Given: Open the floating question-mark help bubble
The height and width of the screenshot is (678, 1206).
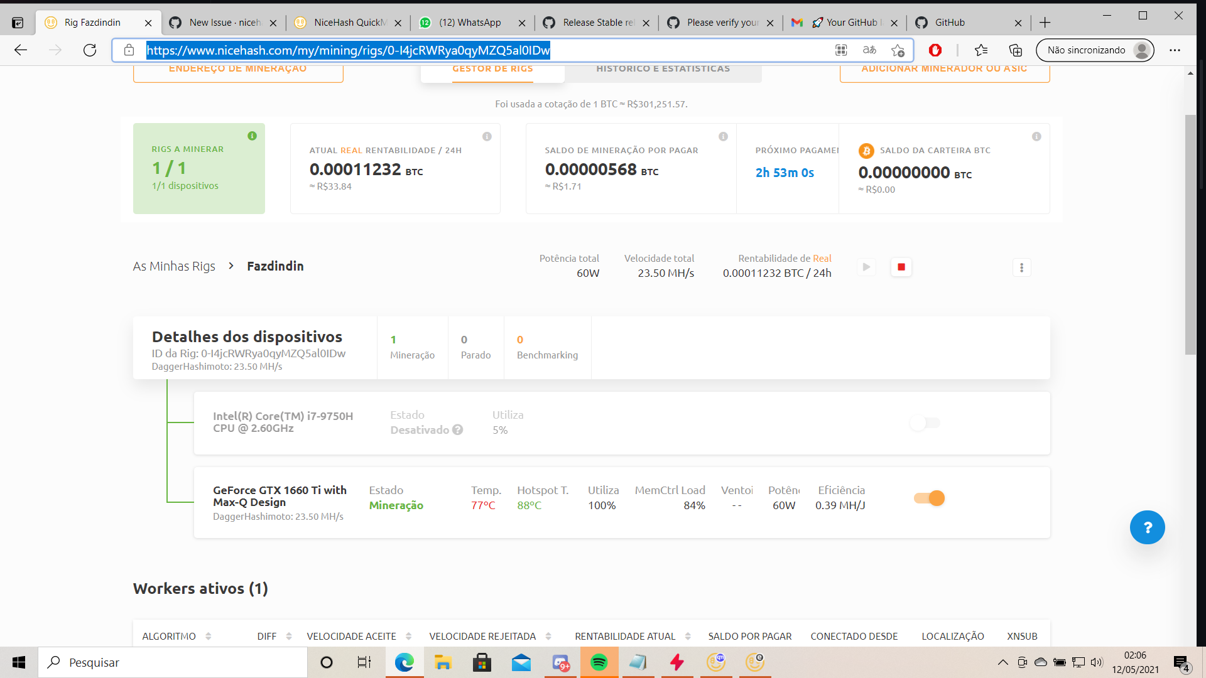Looking at the screenshot, I should (1148, 527).
